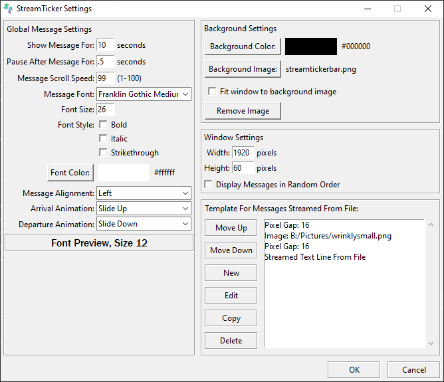Click the window Width input field
The width and height of the screenshot is (444, 382).
point(243,153)
